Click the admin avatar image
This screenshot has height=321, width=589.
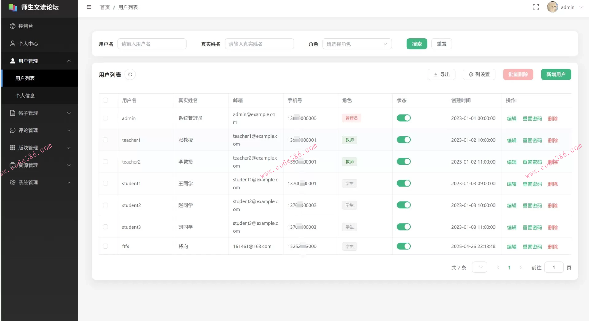552,7
